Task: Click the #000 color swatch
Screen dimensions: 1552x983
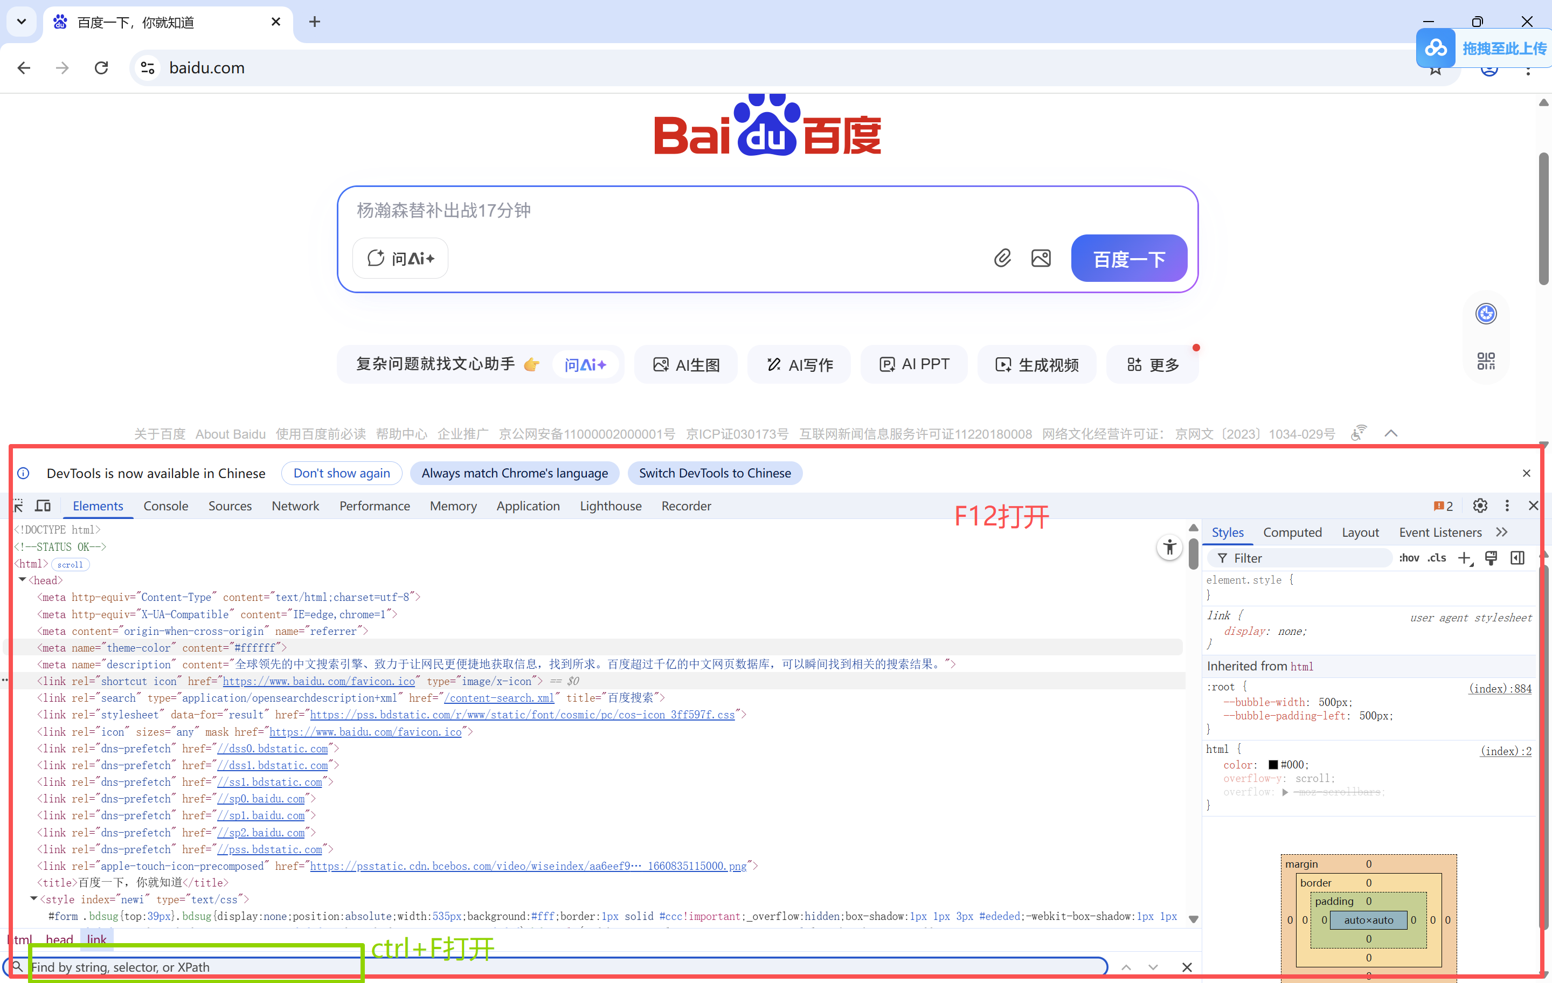Action: point(1273,765)
